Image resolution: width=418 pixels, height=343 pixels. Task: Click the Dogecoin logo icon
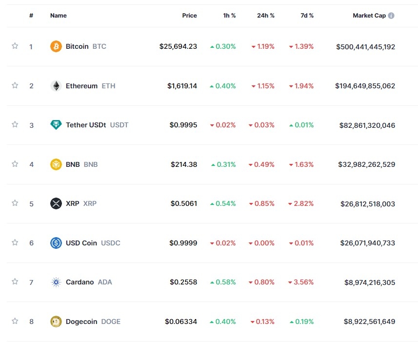[56, 322]
